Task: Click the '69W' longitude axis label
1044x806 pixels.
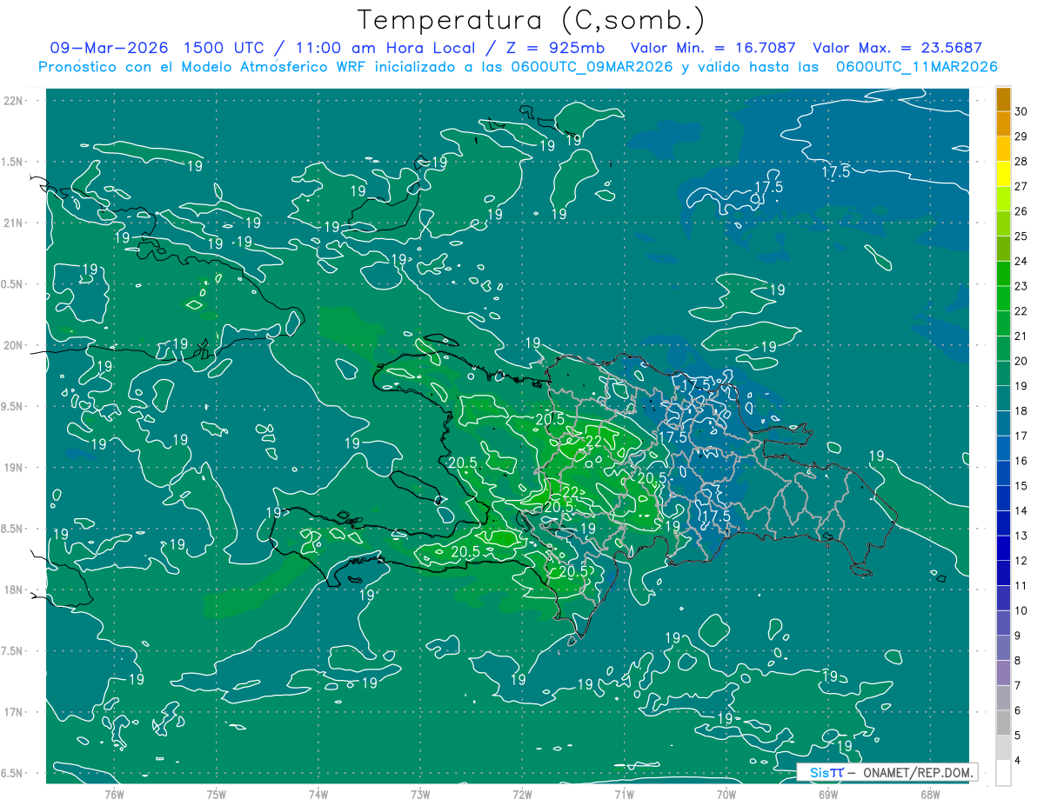Action: 827,794
